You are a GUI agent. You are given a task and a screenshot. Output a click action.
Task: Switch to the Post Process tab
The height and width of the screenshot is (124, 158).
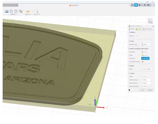148,29
